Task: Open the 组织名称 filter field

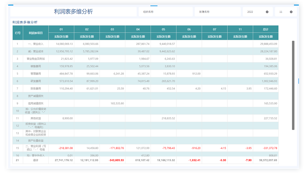Action: [x=166, y=12]
